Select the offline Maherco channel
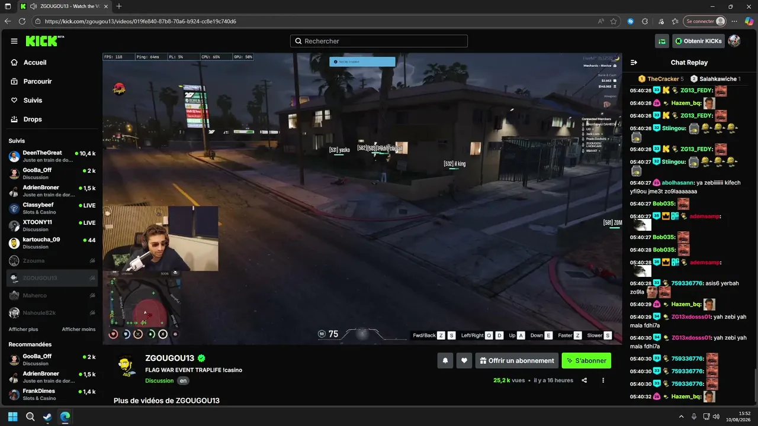 52,295
